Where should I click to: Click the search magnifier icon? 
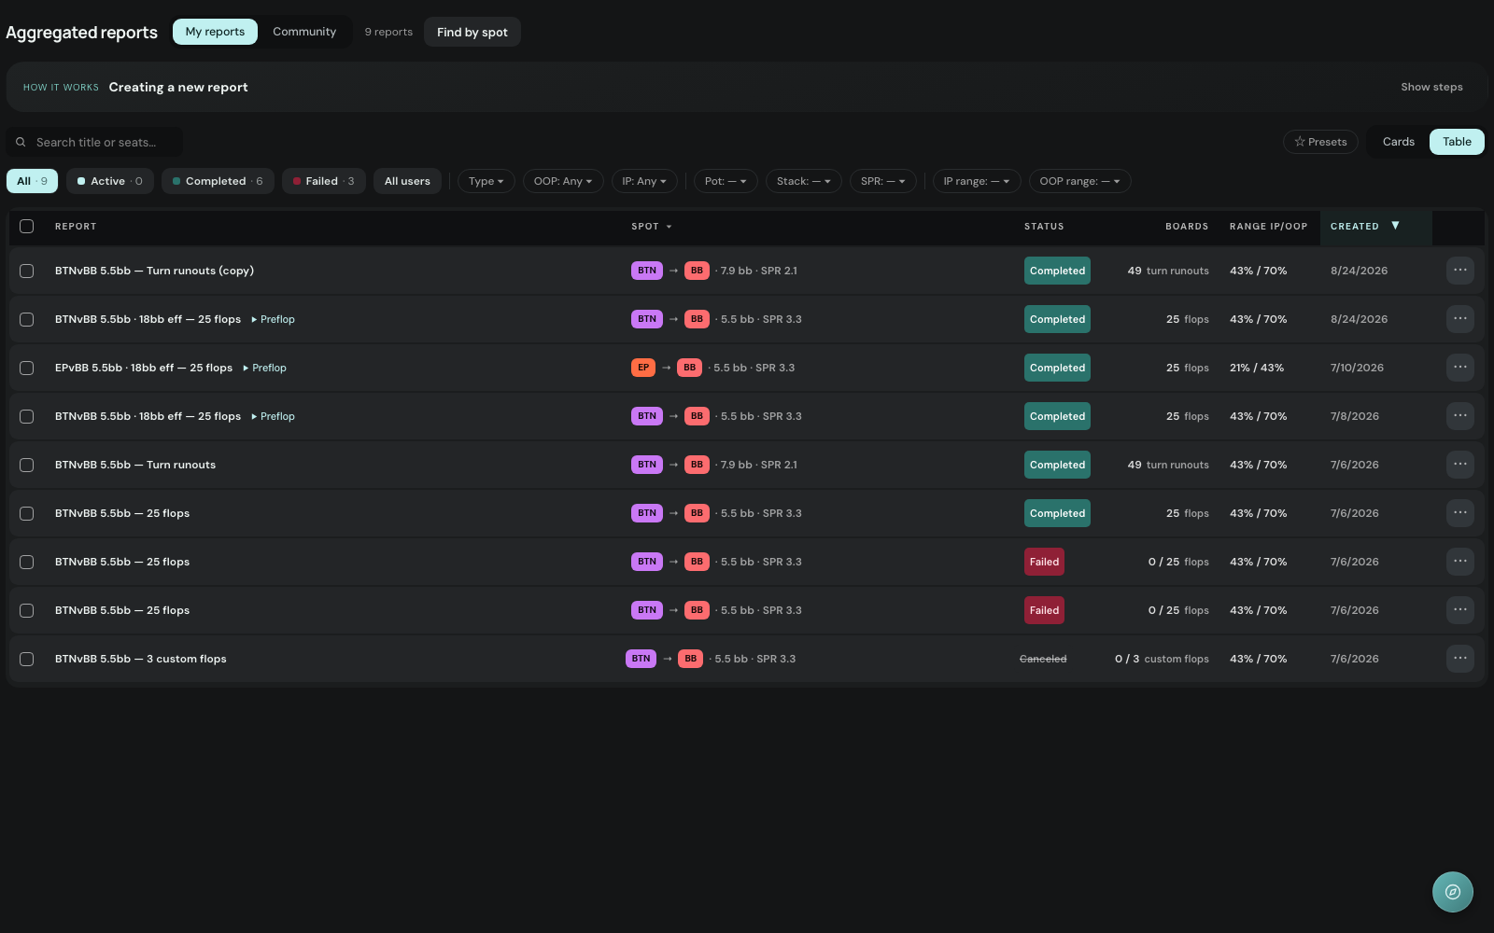(x=21, y=142)
